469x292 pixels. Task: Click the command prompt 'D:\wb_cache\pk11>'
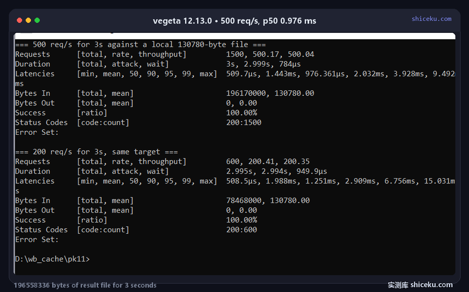point(52,259)
